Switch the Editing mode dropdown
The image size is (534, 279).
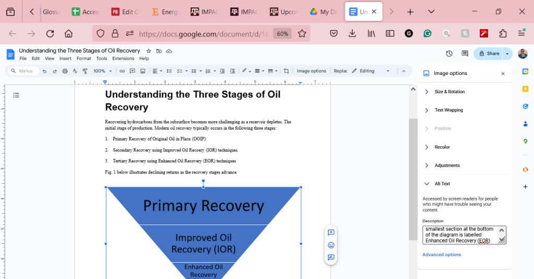click(371, 71)
